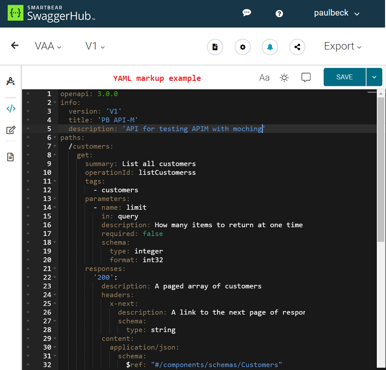Click the scrollbar up arrow
This screenshot has width=386, height=370.
[381, 94]
